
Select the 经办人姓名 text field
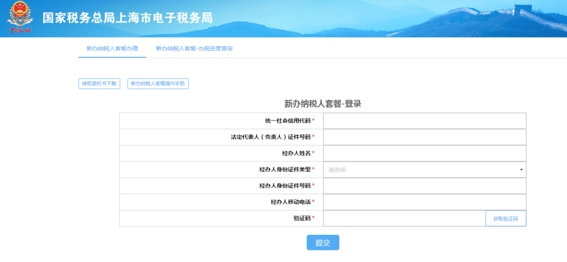[x=424, y=154]
